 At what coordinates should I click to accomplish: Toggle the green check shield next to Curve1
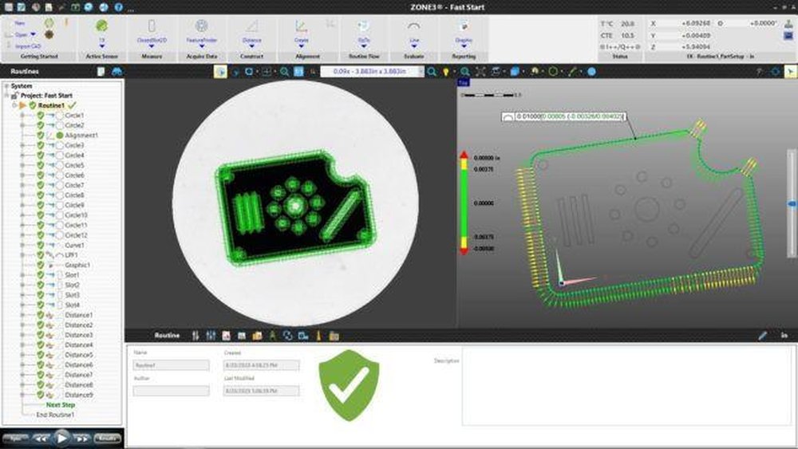click(40, 245)
